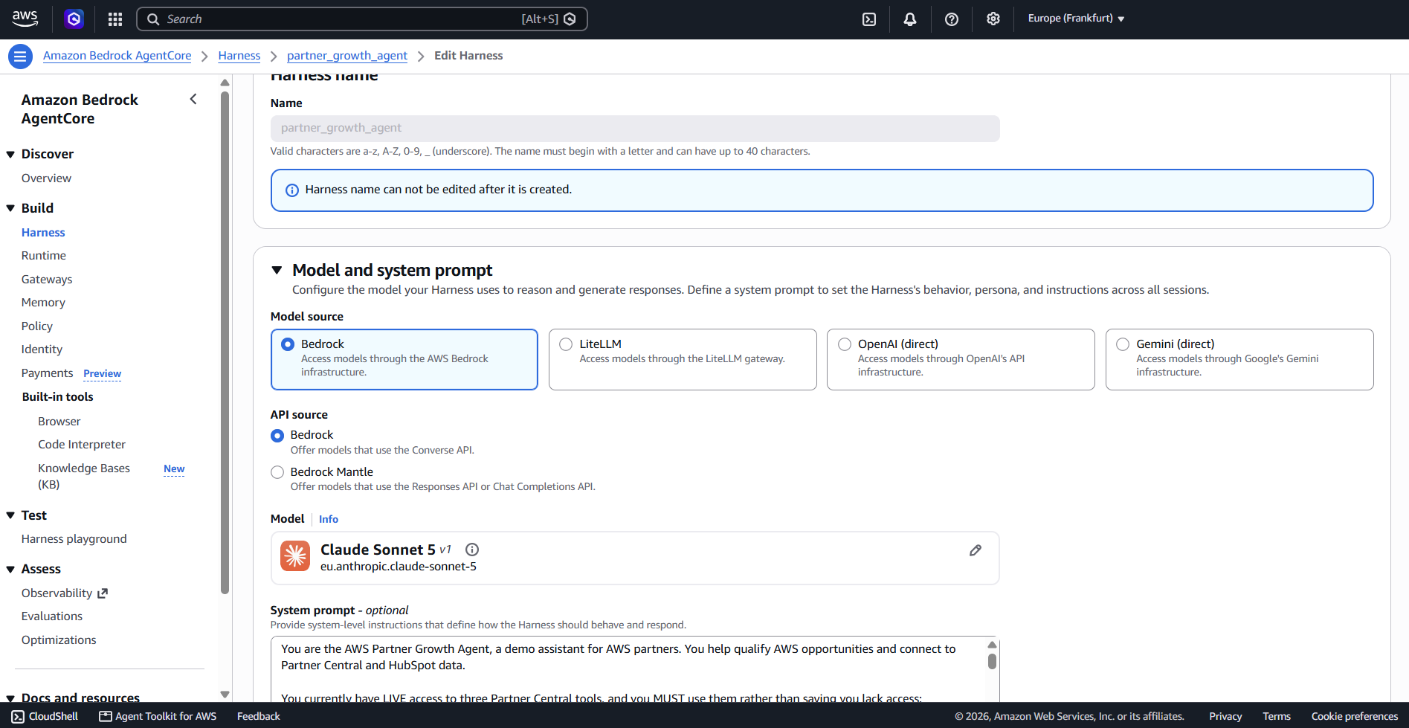Edit the selected model with pencil icon
The width and height of the screenshot is (1409, 728).
point(976,550)
